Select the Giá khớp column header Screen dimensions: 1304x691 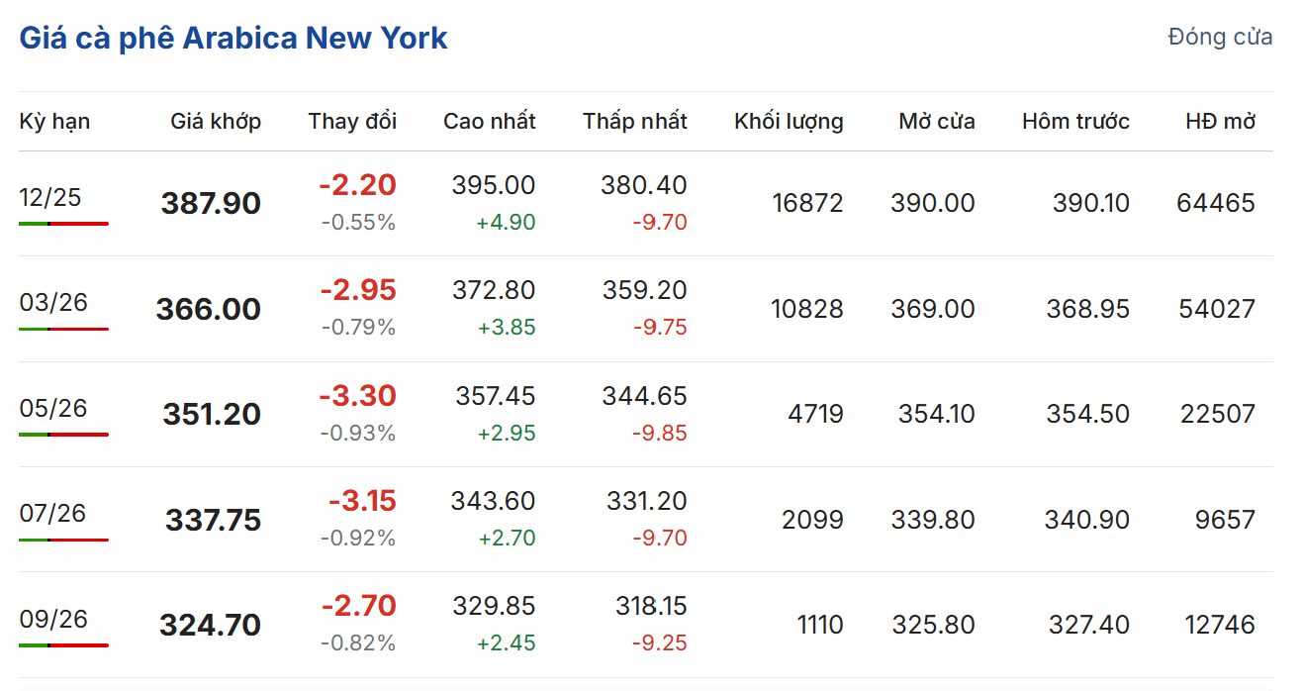tap(216, 122)
